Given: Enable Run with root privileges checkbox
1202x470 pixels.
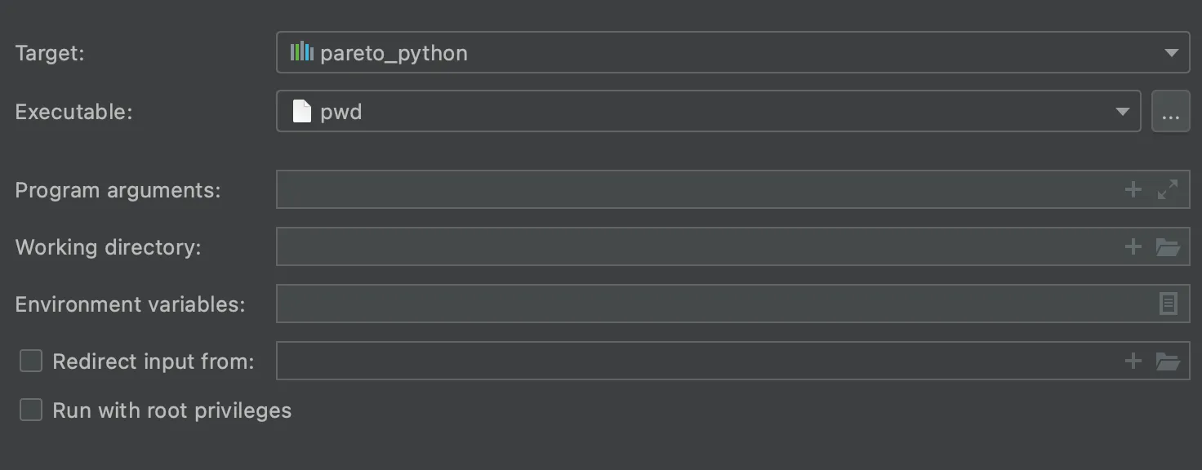Looking at the screenshot, I should pos(31,410).
